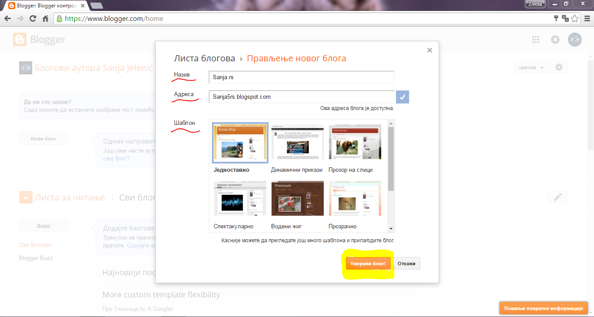The width and height of the screenshot is (594, 317).
Task: Click the browser back arrow
Action: 7,19
